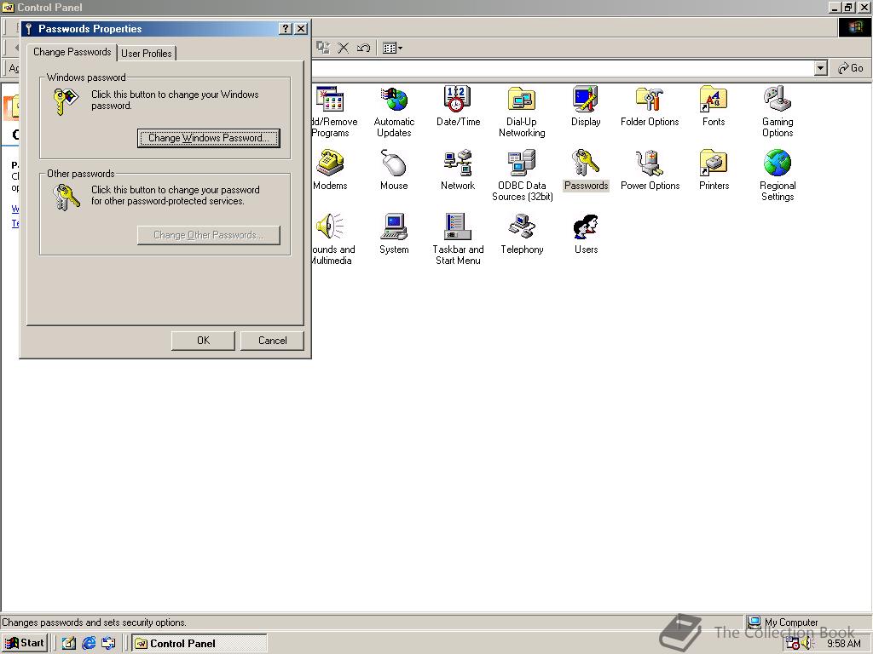The height and width of the screenshot is (654, 873).
Task: Click the Other passwords keys icon
Action: tap(66, 198)
